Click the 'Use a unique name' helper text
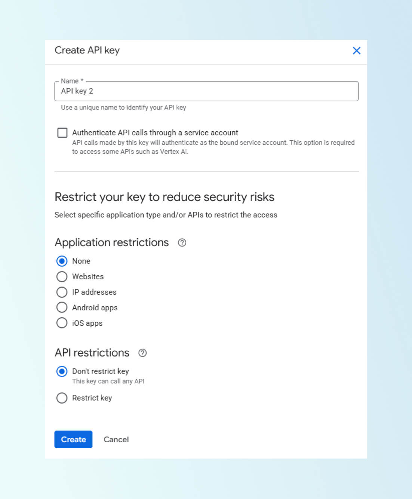 (x=123, y=108)
